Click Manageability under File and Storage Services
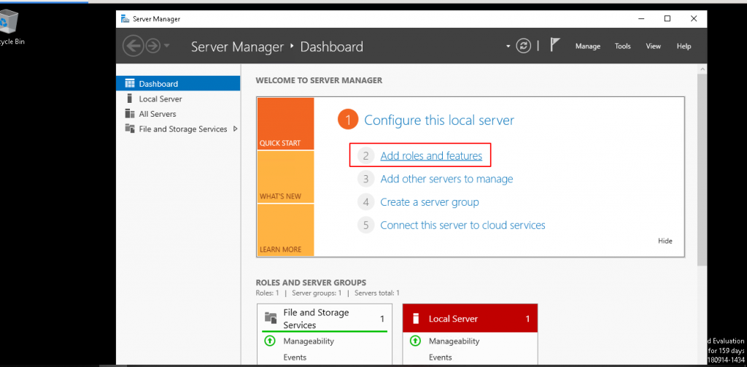 (309, 341)
